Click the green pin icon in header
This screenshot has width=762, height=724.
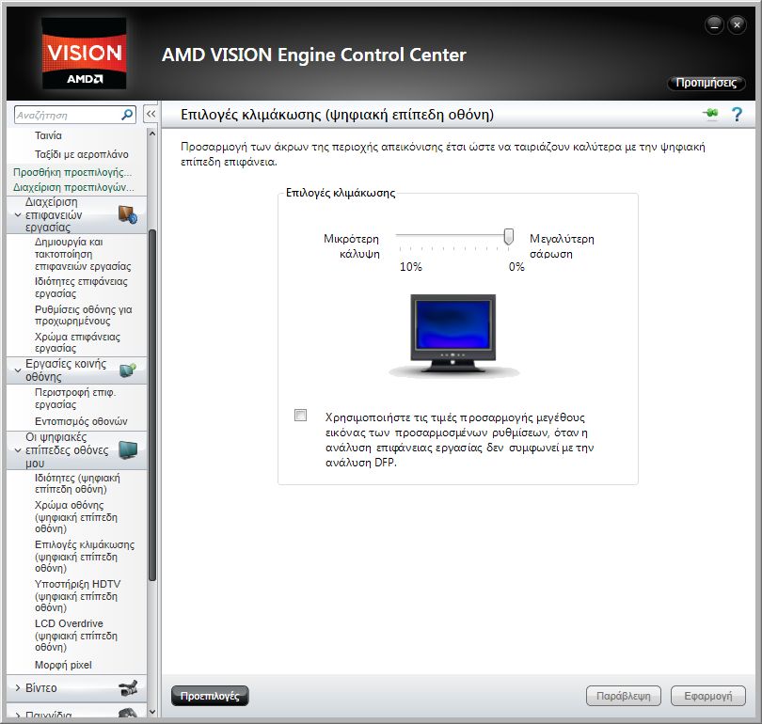click(x=710, y=113)
